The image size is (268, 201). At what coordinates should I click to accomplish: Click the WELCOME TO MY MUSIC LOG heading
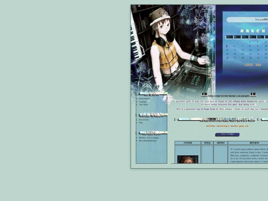229,96
